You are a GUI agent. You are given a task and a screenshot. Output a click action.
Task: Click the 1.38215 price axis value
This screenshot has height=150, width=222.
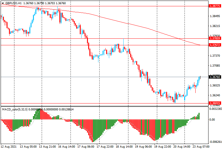click(215, 26)
